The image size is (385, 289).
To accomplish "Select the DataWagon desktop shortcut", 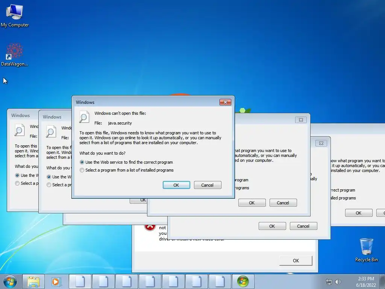I will coord(15,54).
